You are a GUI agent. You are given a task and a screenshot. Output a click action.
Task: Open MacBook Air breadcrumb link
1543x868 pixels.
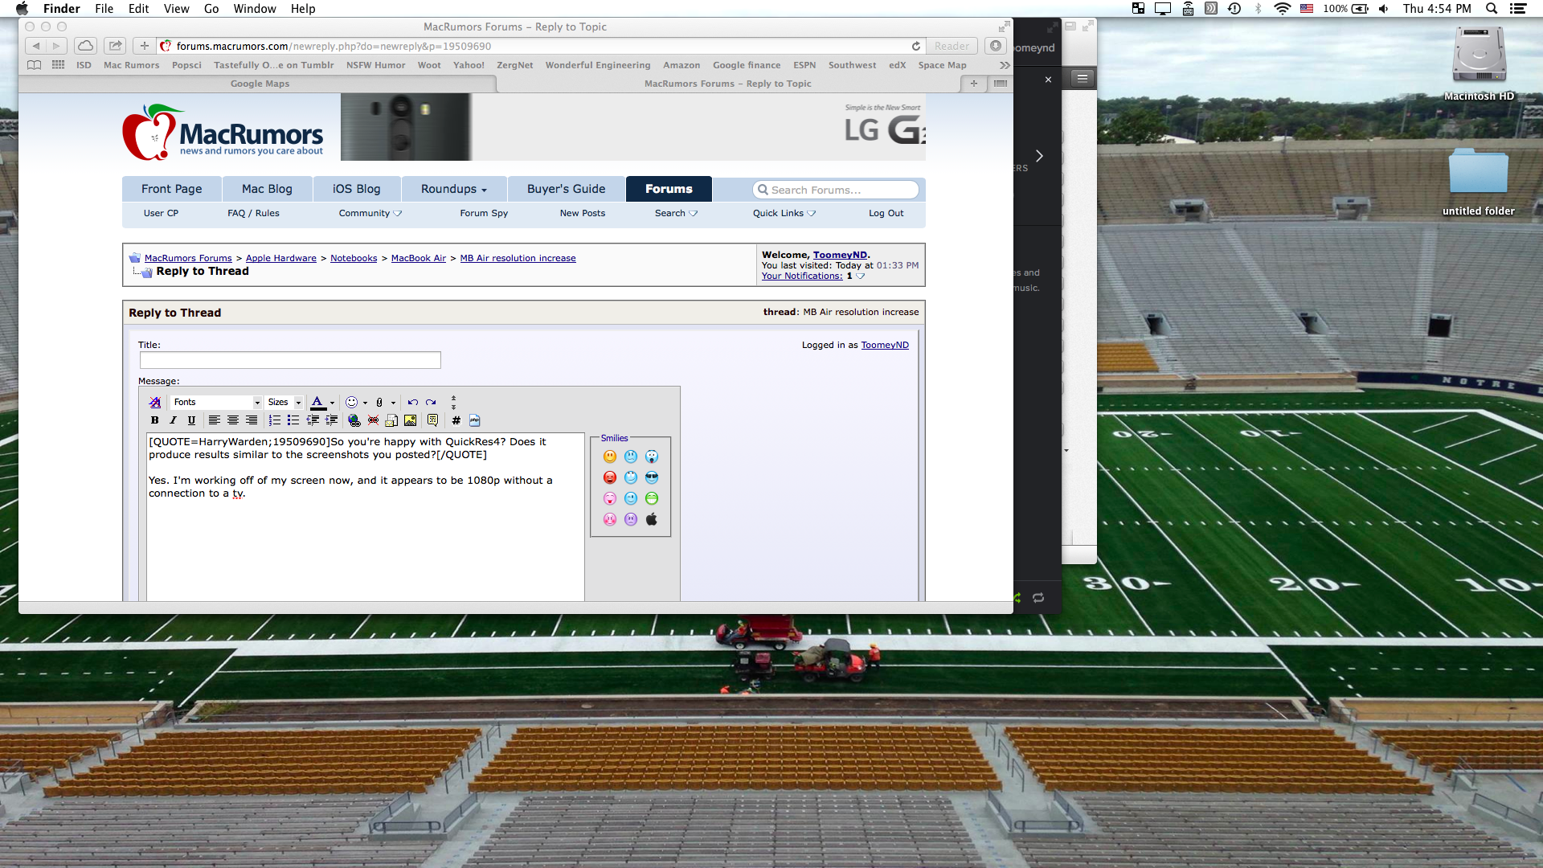click(419, 258)
